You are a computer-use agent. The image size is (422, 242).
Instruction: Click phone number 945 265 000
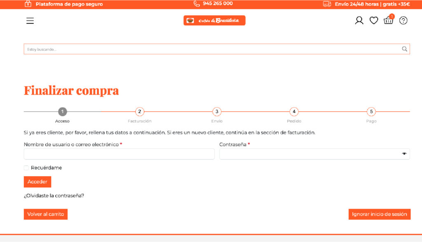218,3
